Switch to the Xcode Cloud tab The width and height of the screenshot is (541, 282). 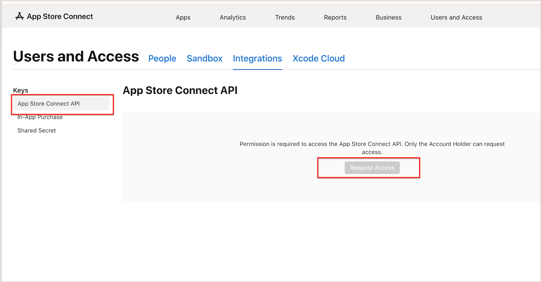coord(319,58)
